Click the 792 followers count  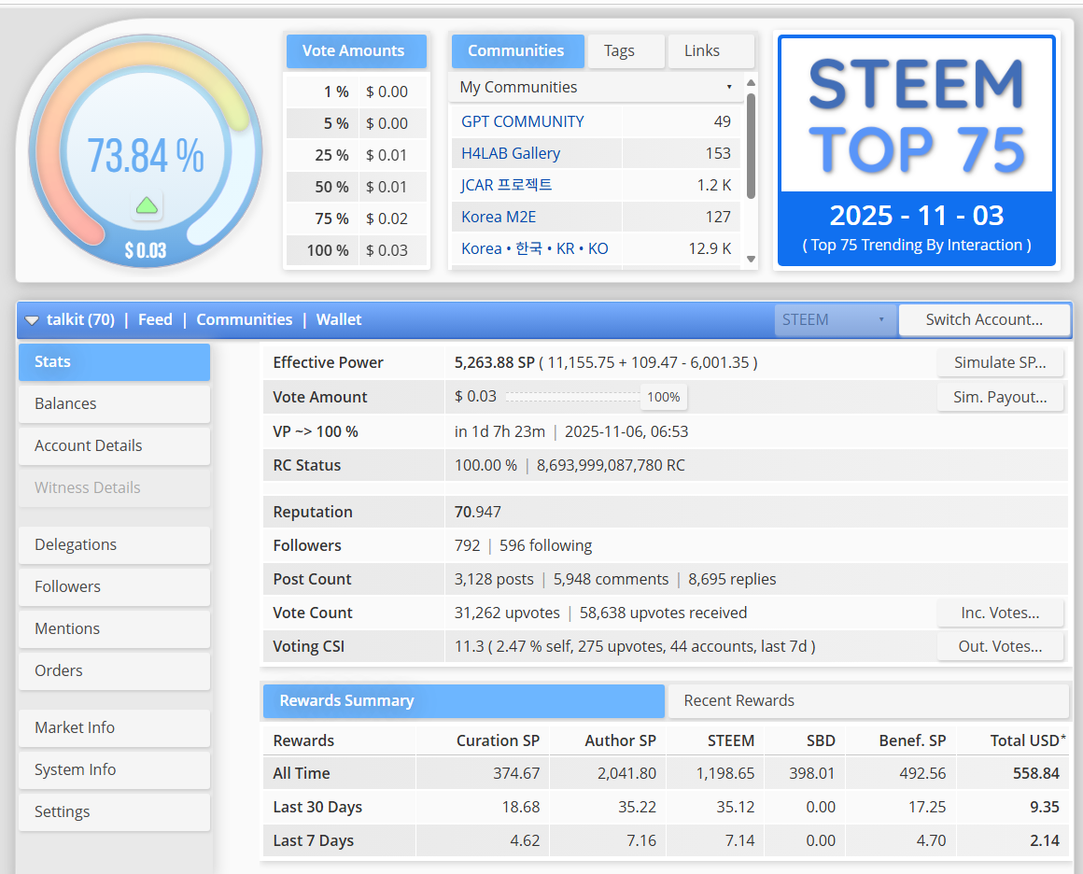click(x=467, y=546)
